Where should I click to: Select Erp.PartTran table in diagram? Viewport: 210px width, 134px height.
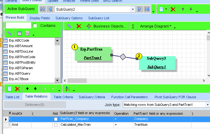click(93, 54)
